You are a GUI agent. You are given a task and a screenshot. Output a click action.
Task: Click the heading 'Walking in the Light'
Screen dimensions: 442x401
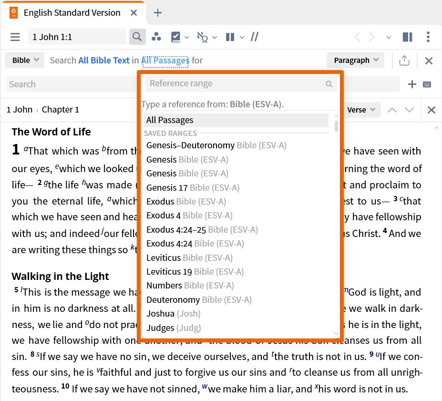(60, 276)
